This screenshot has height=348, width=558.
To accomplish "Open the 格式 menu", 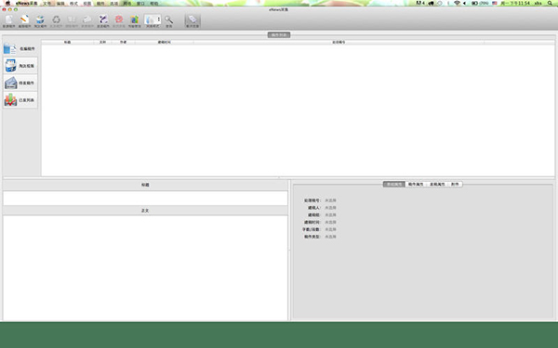I will coord(73,3).
